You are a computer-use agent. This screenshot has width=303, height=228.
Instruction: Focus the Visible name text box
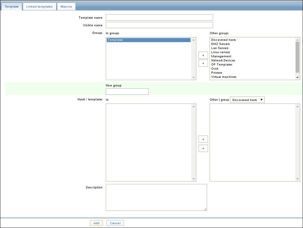click(159, 25)
